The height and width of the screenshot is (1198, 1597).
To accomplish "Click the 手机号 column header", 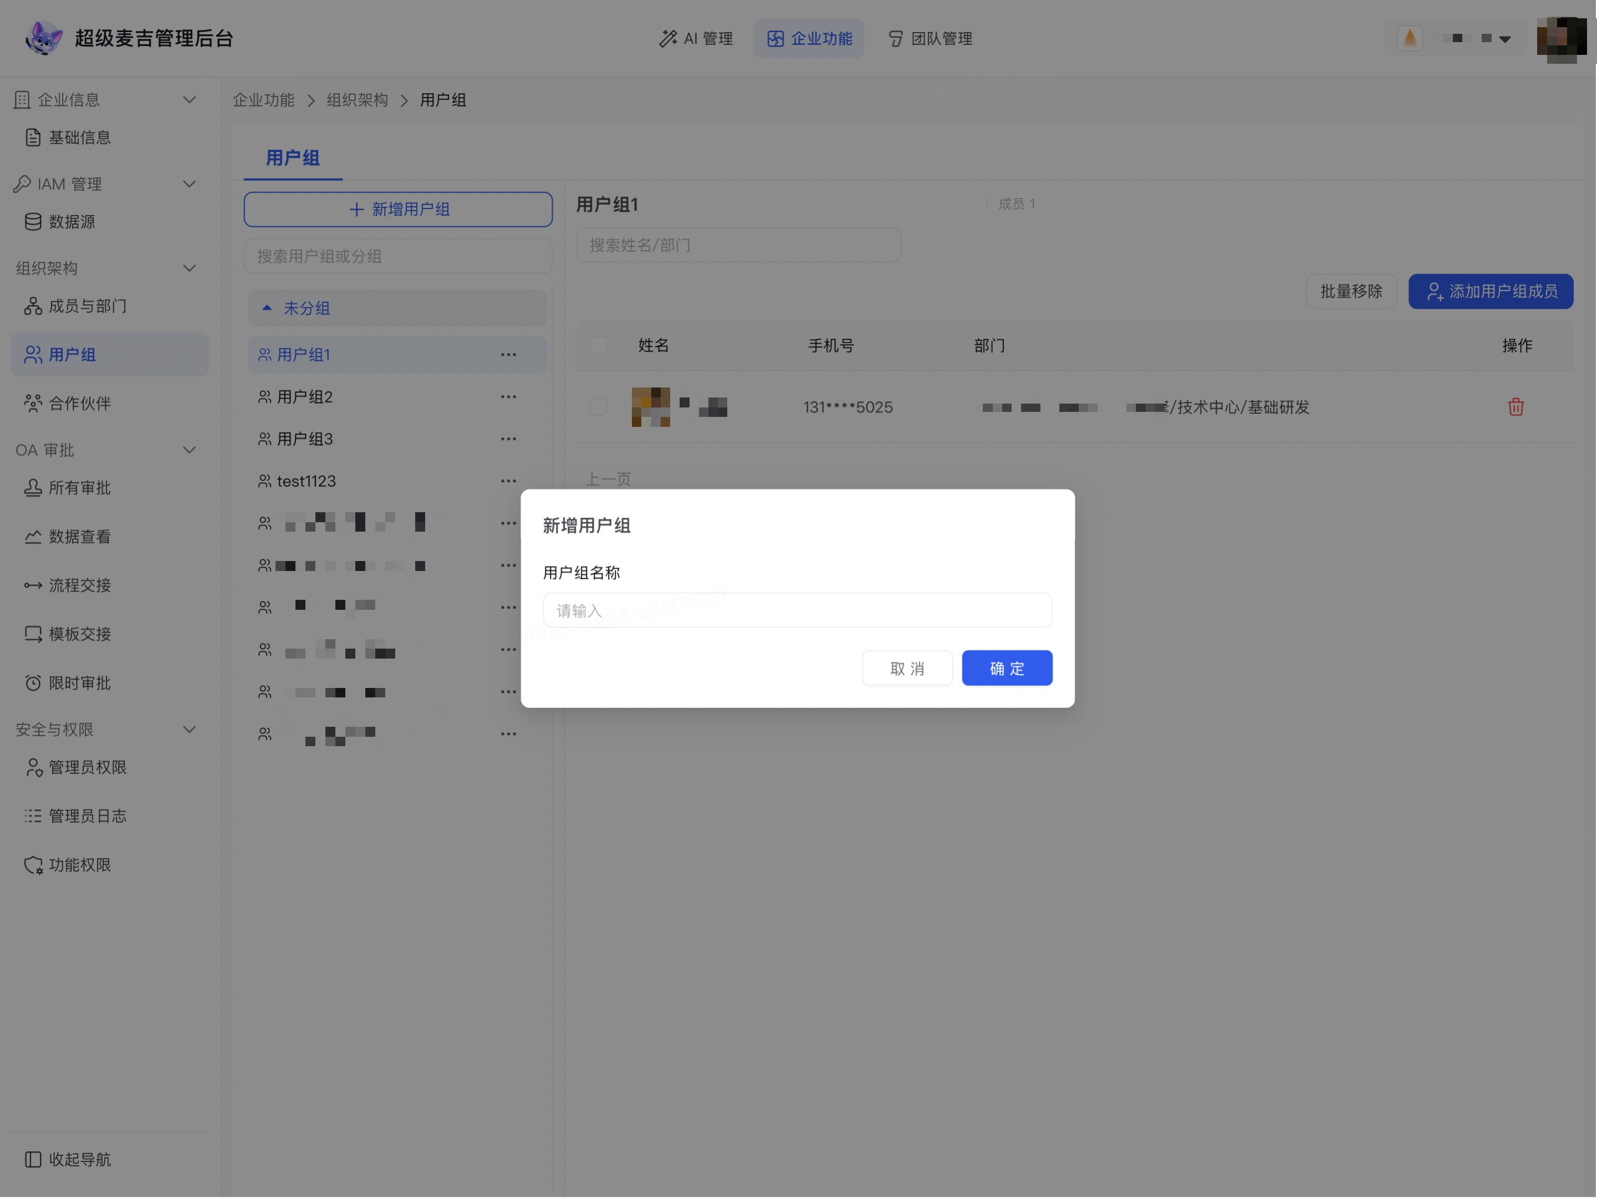I will pyautogui.click(x=831, y=345).
